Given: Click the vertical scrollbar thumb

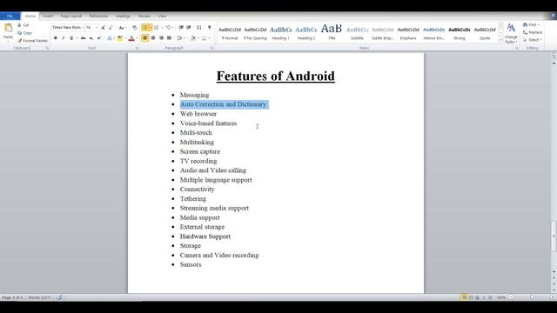Looking at the screenshot, I should pos(554,236).
